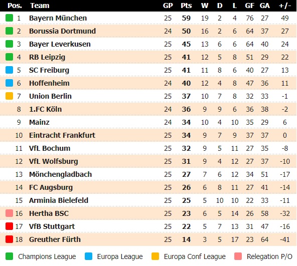Click the green marker beside RB Leipzig

tap(9, 57)
